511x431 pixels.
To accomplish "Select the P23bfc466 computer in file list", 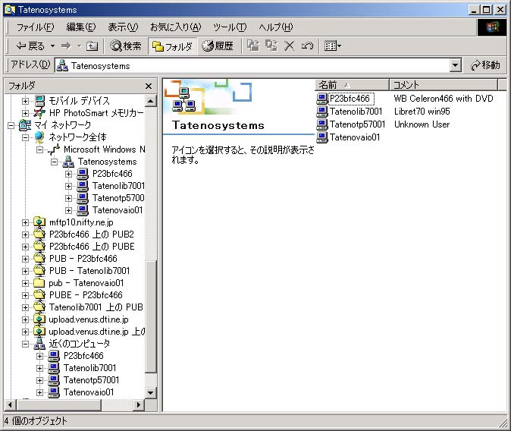I will pyautogui.click(x=350, y=99).
